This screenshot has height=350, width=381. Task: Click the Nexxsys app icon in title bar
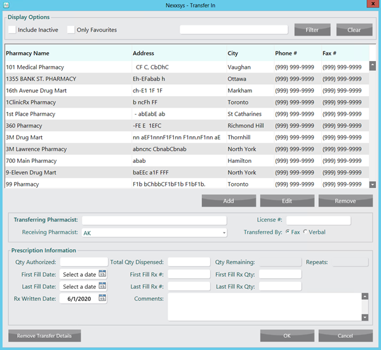tap(6, 5)
